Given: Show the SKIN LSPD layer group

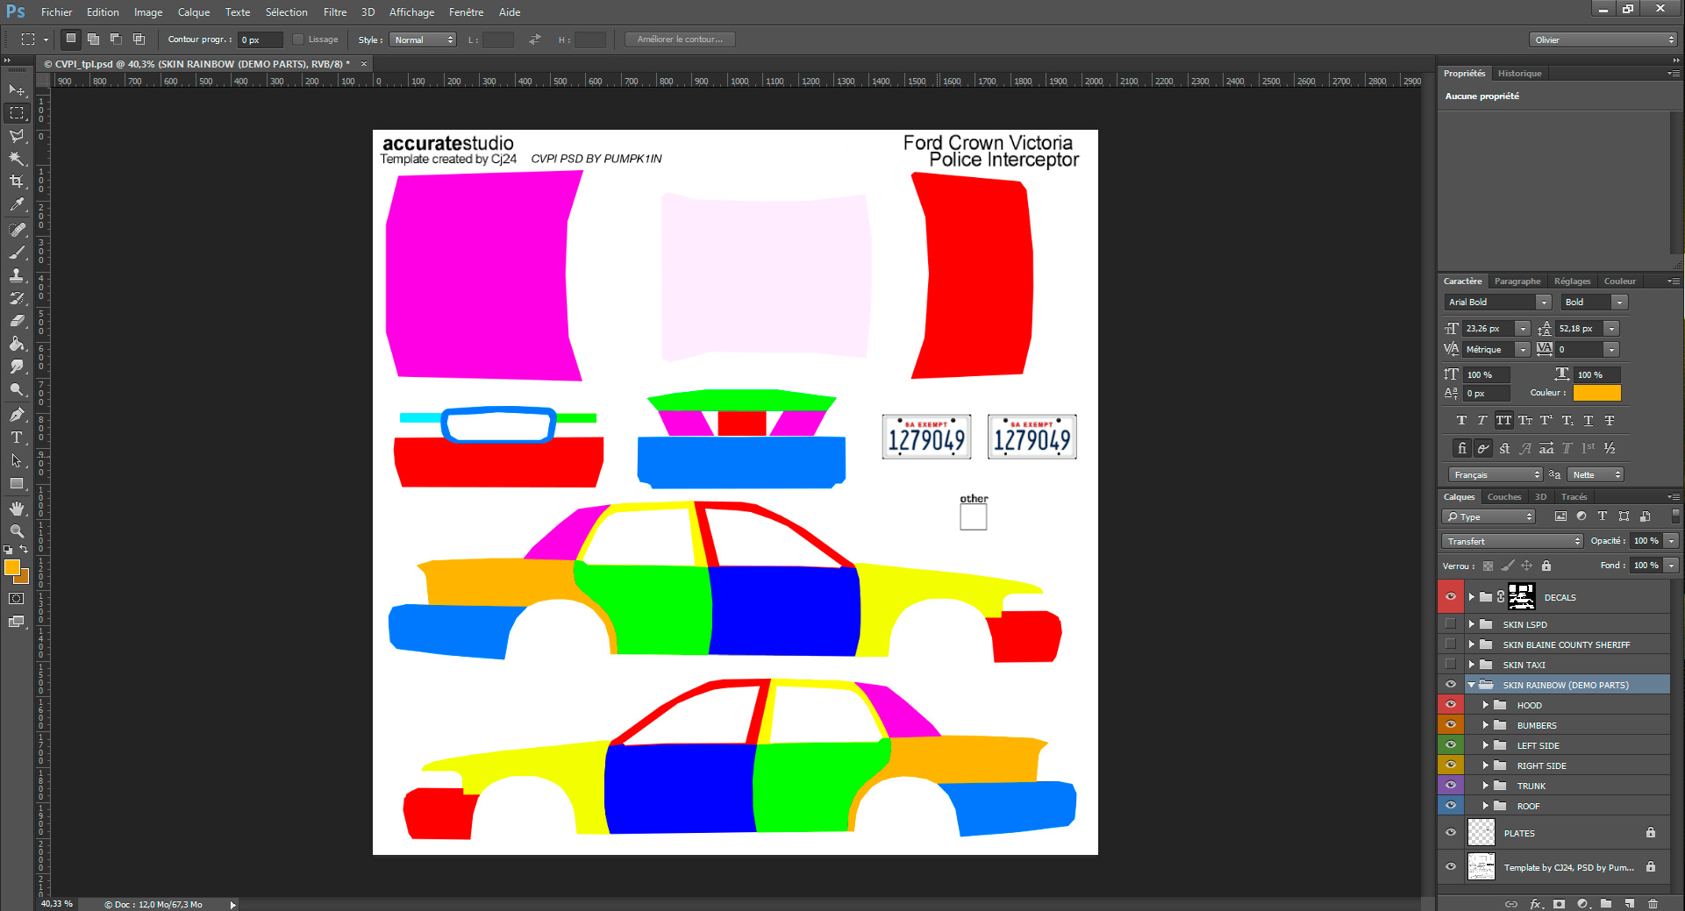Looking at the screenshot, I should click(1450, 624).
